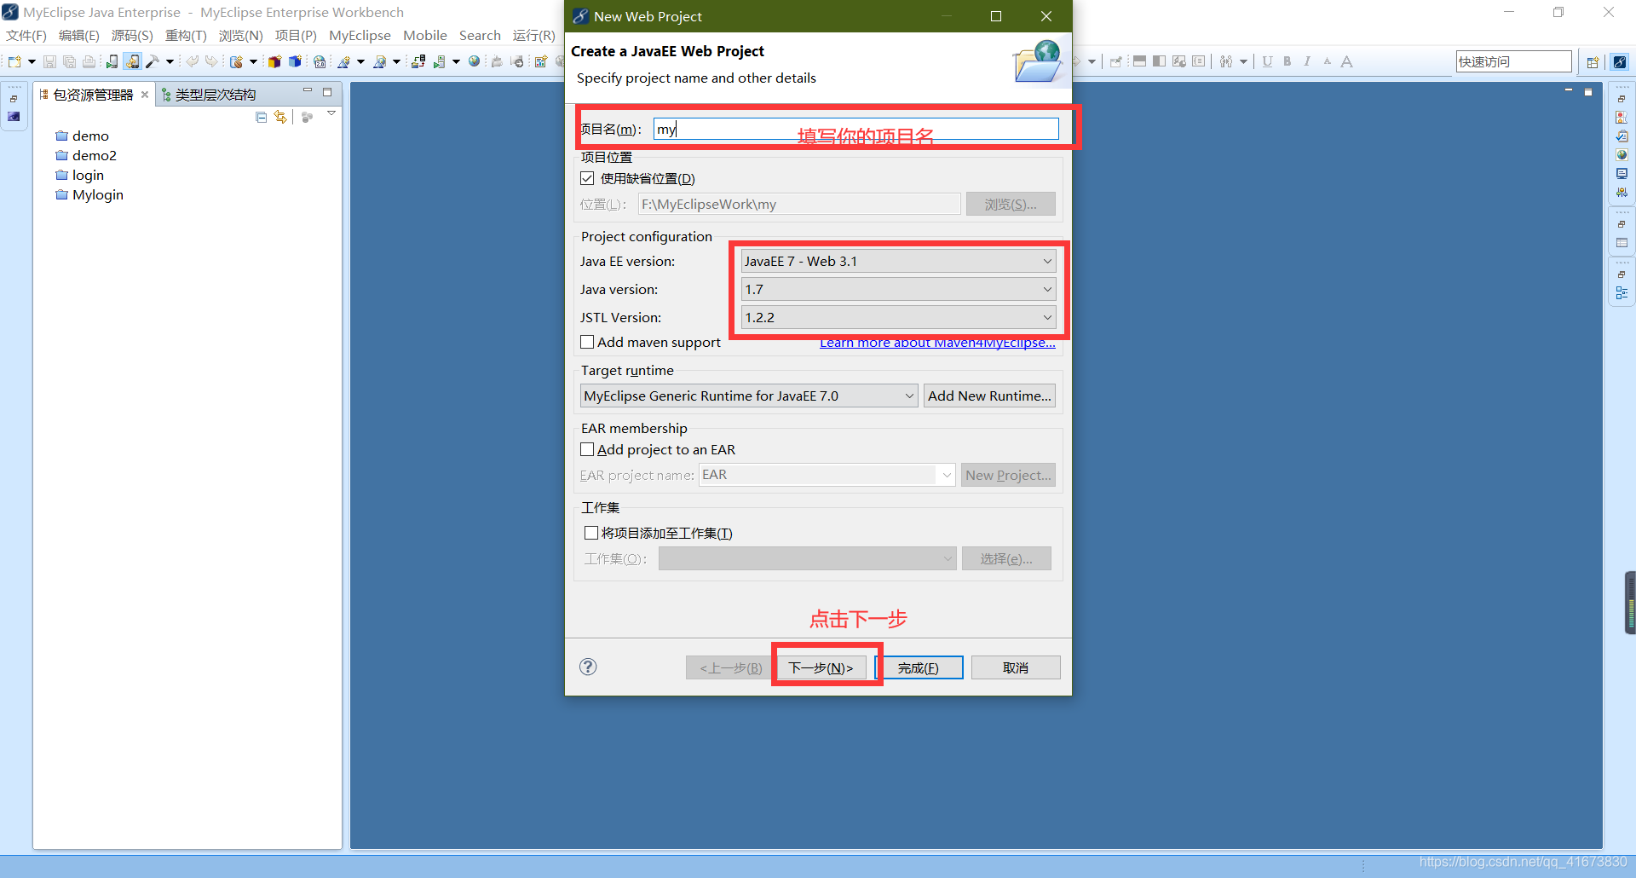Click the Web 2.0 browser icon
The width and height of the screenshot is (1636, 878).
(320, 61)
